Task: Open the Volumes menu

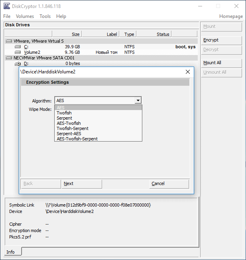Action: (x=25, y=16)
